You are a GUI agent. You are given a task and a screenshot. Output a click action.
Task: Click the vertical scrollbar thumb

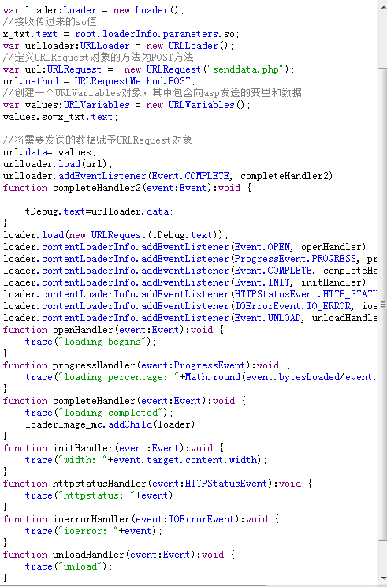click(x=383, y=304)
